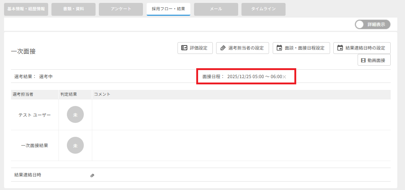
Task: Open the メール tab
Action: point(216,9)
